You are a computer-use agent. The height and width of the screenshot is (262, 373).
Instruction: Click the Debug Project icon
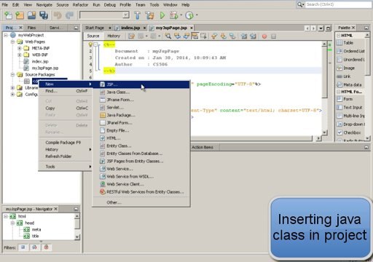[174, 15]
